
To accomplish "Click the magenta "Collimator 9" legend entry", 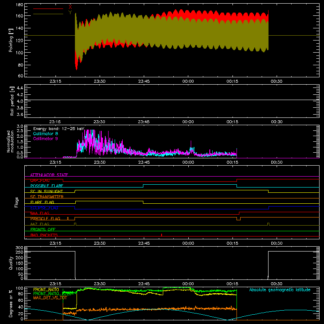I will tap(45, 139).
